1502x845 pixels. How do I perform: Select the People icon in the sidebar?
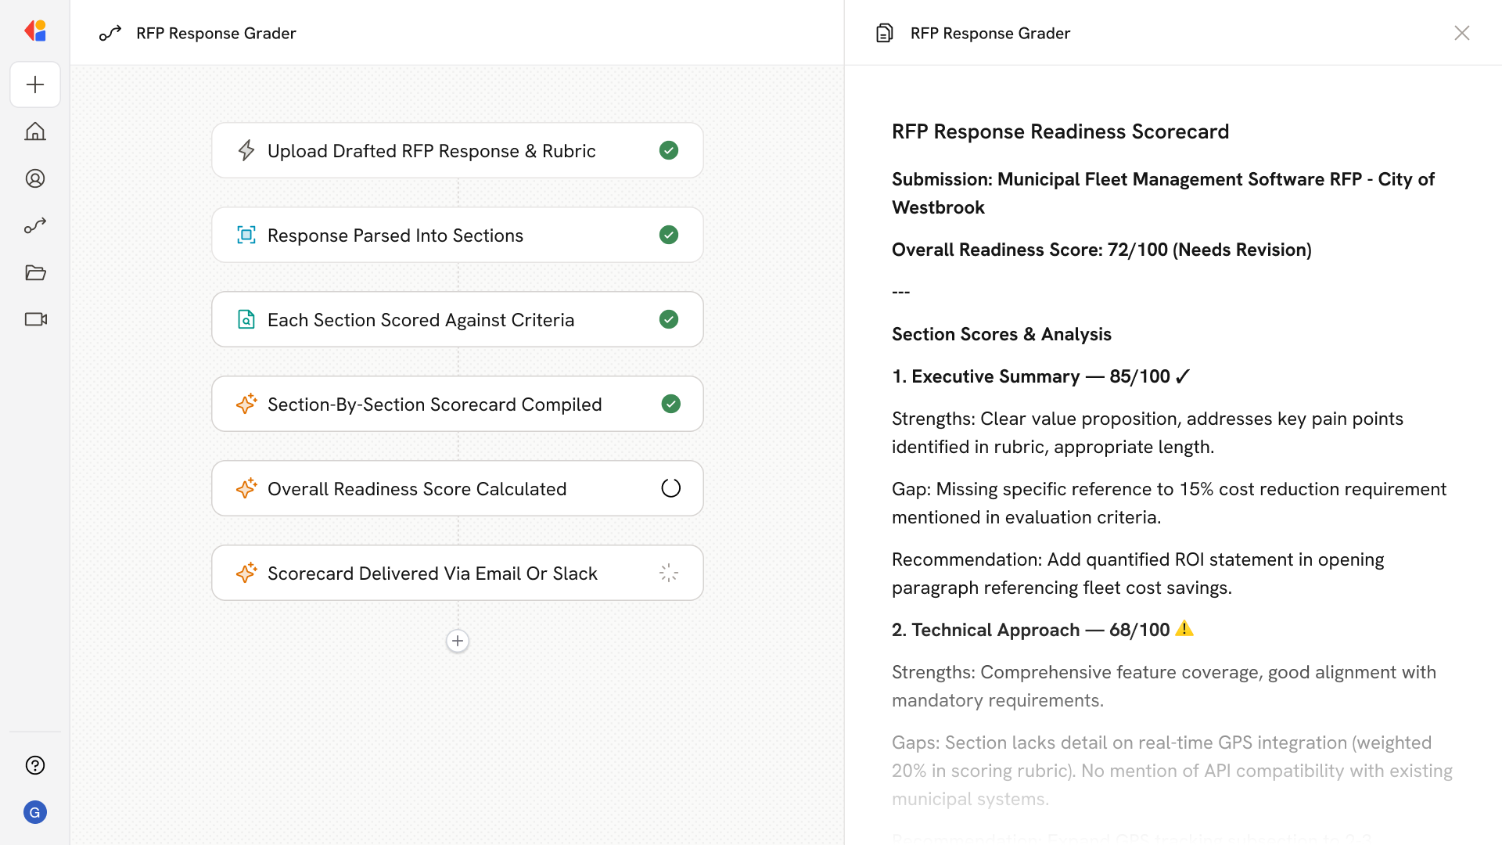coord(35,178)
